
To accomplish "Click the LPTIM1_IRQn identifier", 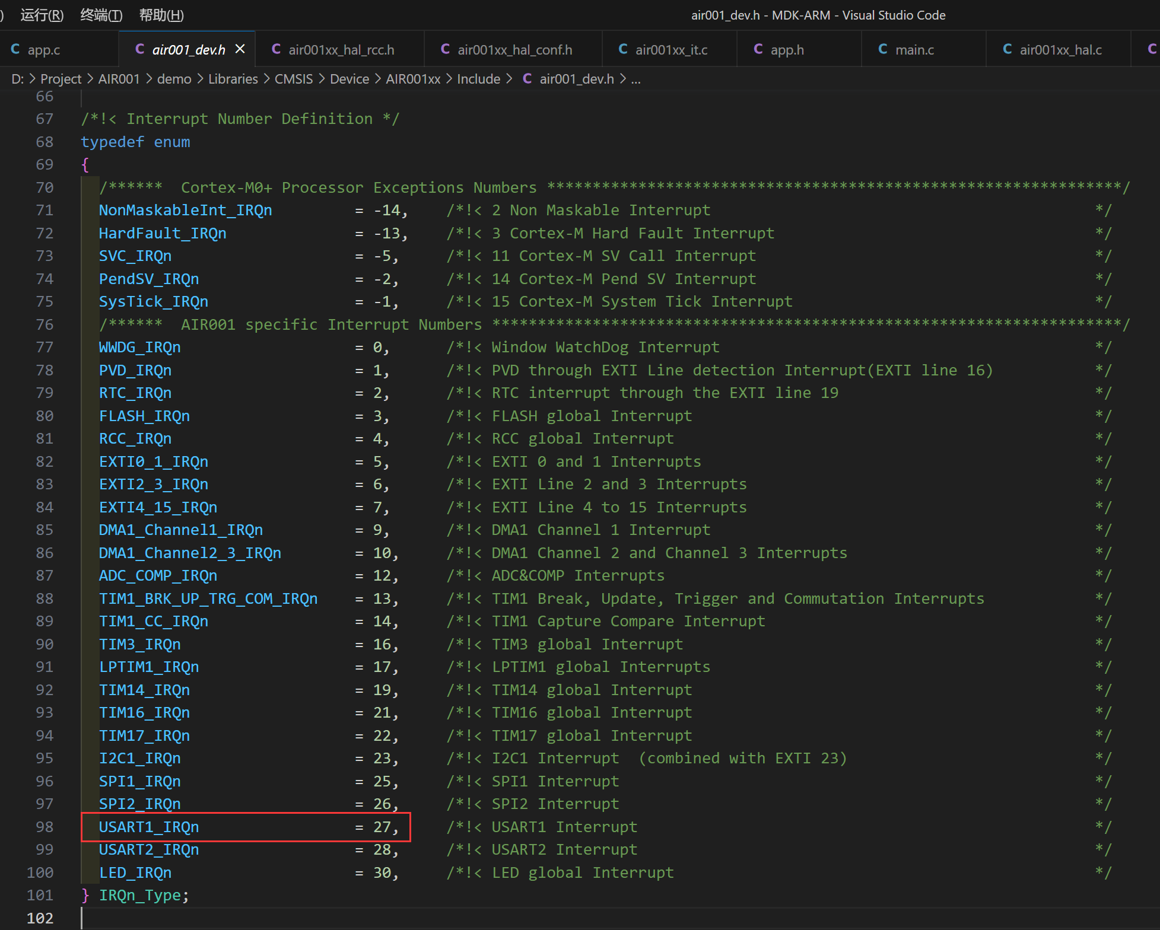I will pyautogui.click(x=148, y=667).
